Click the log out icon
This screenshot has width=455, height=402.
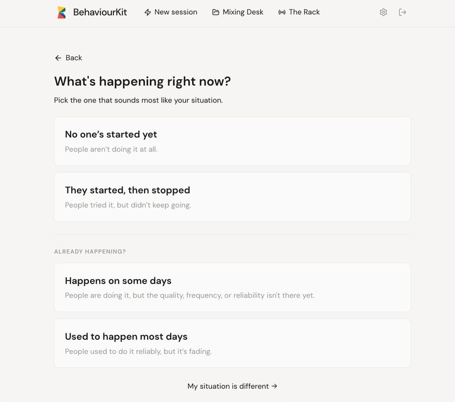(403, 12)
